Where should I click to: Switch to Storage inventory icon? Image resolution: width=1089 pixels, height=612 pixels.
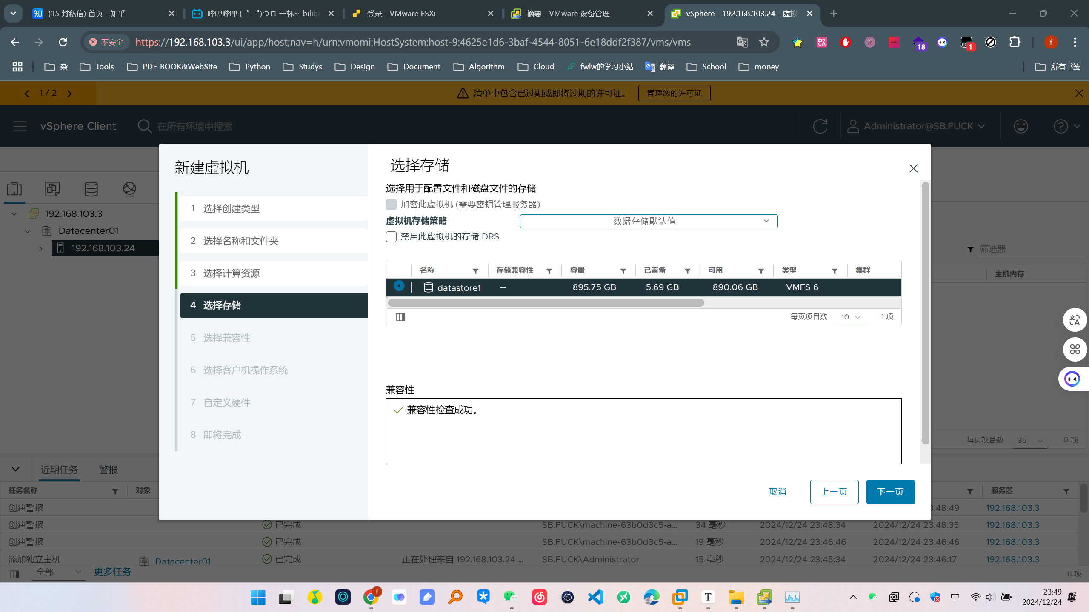(x=91, y=189)
